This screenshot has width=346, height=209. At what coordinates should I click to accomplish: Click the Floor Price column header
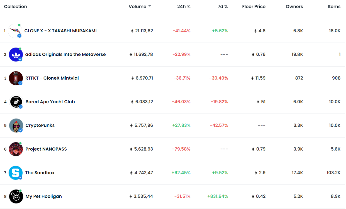254,6
